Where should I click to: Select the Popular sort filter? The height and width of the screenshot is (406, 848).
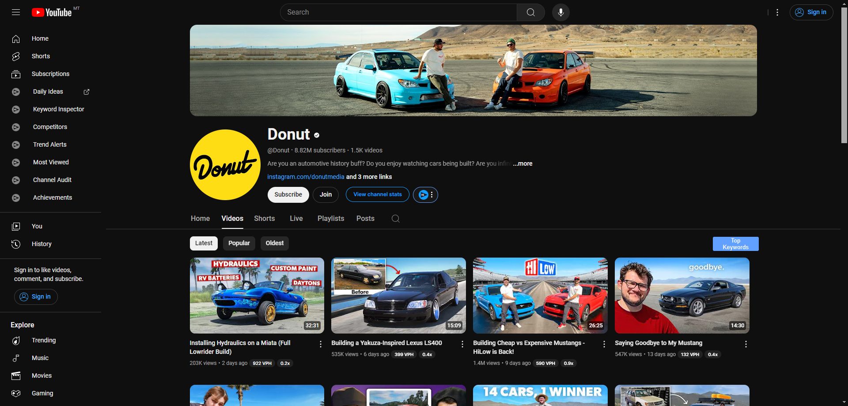[x=239, y=243]
